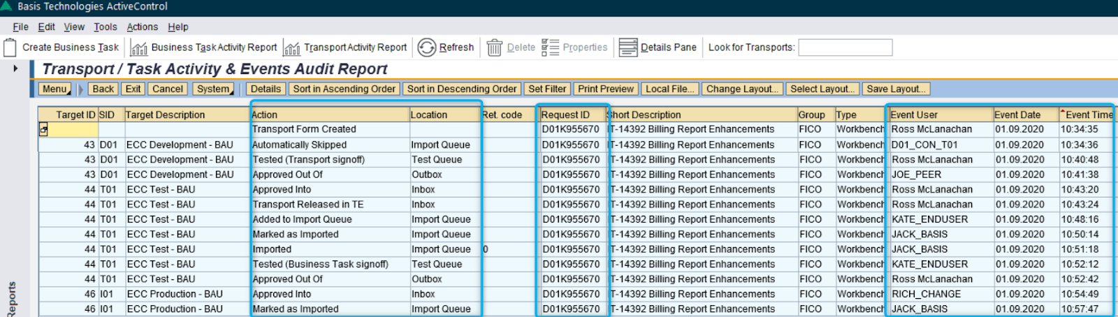The width and height of the screenshot is (1118, 317).
Task: Click the Cancel button
Action: point(168,89)
